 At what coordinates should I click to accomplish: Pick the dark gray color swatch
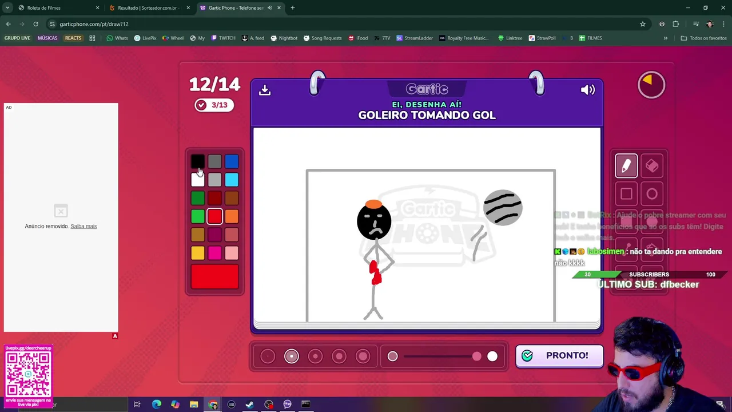tap(214, 162)
